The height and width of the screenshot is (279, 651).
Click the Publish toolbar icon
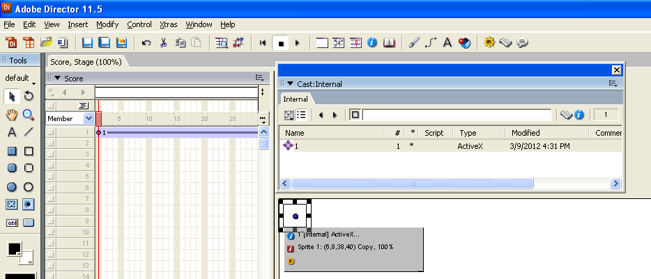coord(121,42)
